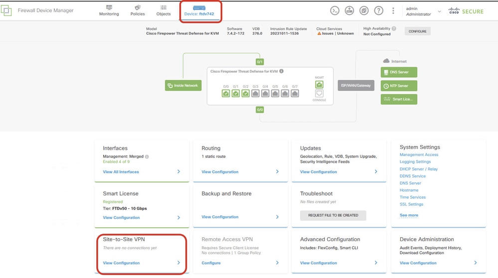
Task: Open Smart License View Configuration link
Action: click(x=121, y=217)
